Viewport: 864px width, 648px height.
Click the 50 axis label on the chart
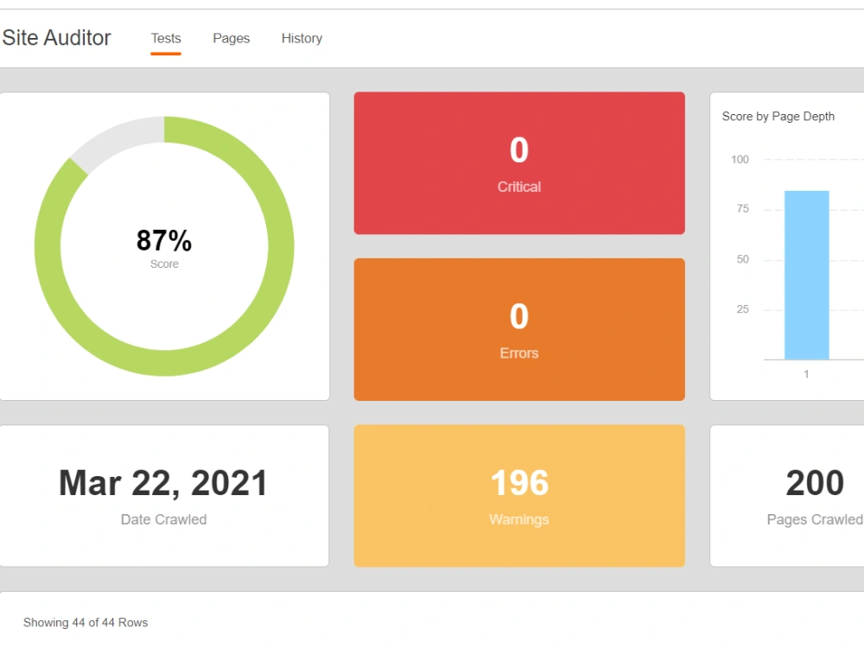pyautogui.click(x=743, y=259)
